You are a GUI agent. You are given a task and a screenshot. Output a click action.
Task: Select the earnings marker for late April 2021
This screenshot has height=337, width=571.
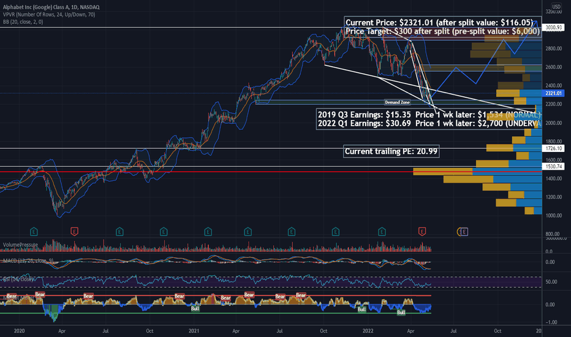point(248,232)
